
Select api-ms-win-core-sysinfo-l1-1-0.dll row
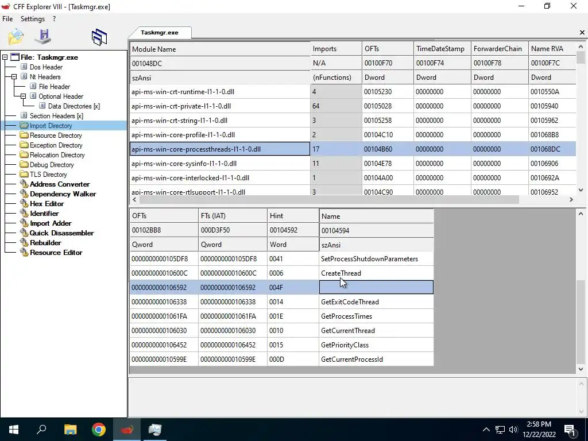point(353,164)
